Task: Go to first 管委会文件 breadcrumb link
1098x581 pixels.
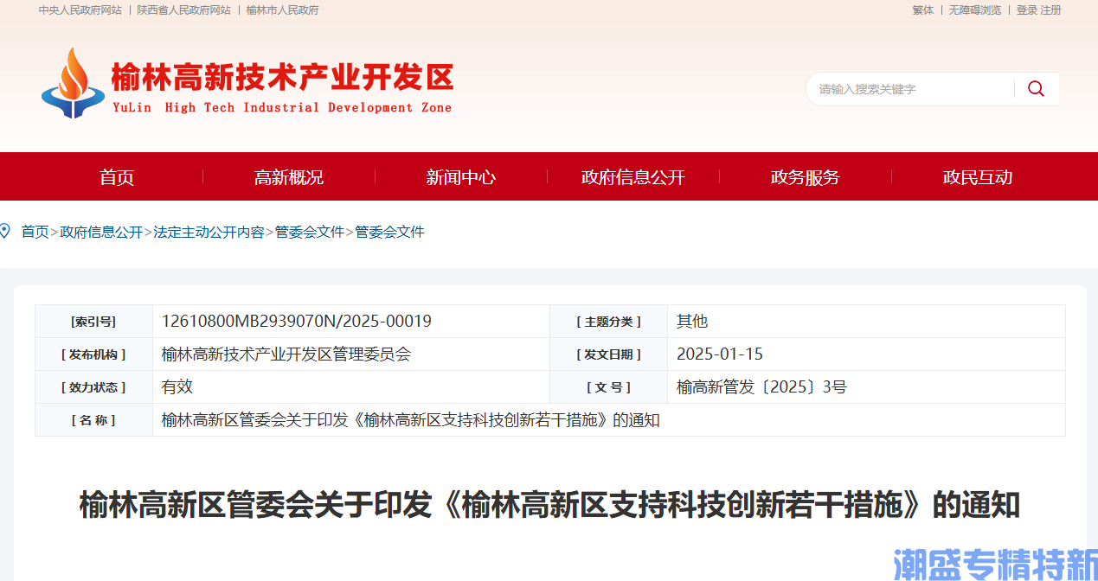Action: click(310, 232)
